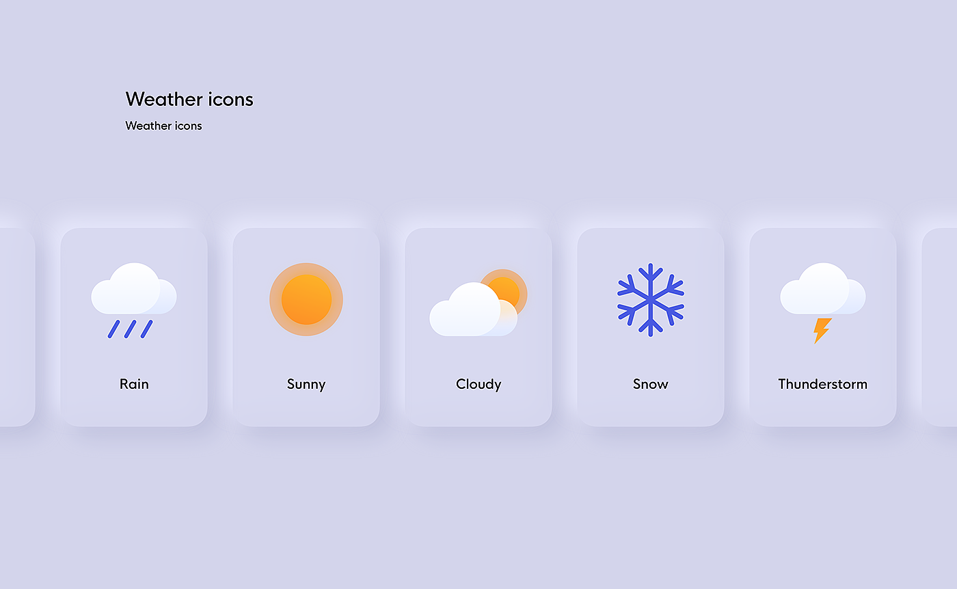Image resolution: width=957 pixels, height=589 pixels.
Task: Click the small "Weather icons" subtitle
Action: click(x=164, y=126)
